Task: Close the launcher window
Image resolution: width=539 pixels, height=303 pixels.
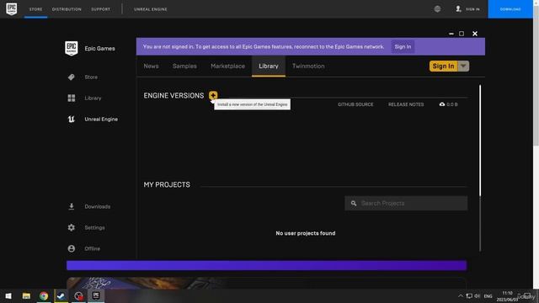Action: tap(475, 34)
